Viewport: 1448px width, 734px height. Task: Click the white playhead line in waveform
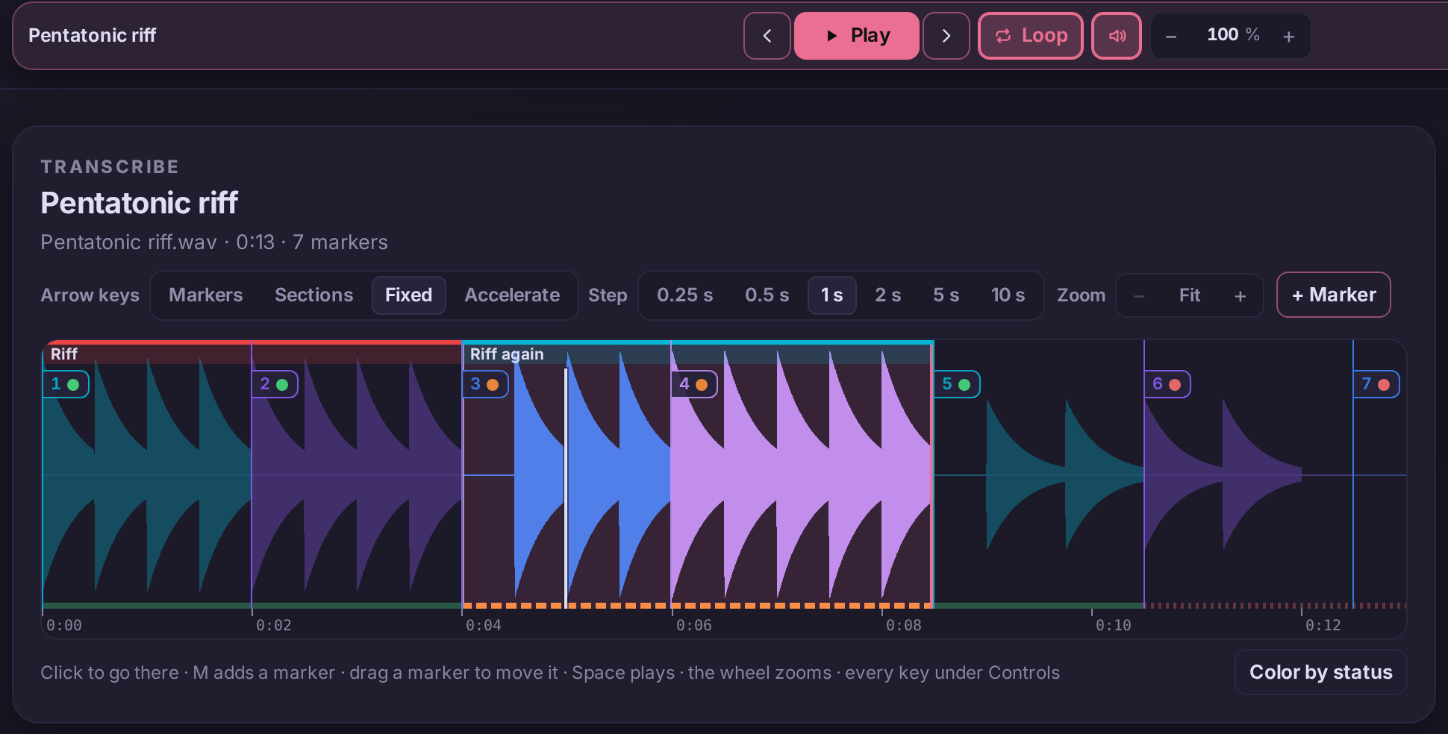point(566,489)
